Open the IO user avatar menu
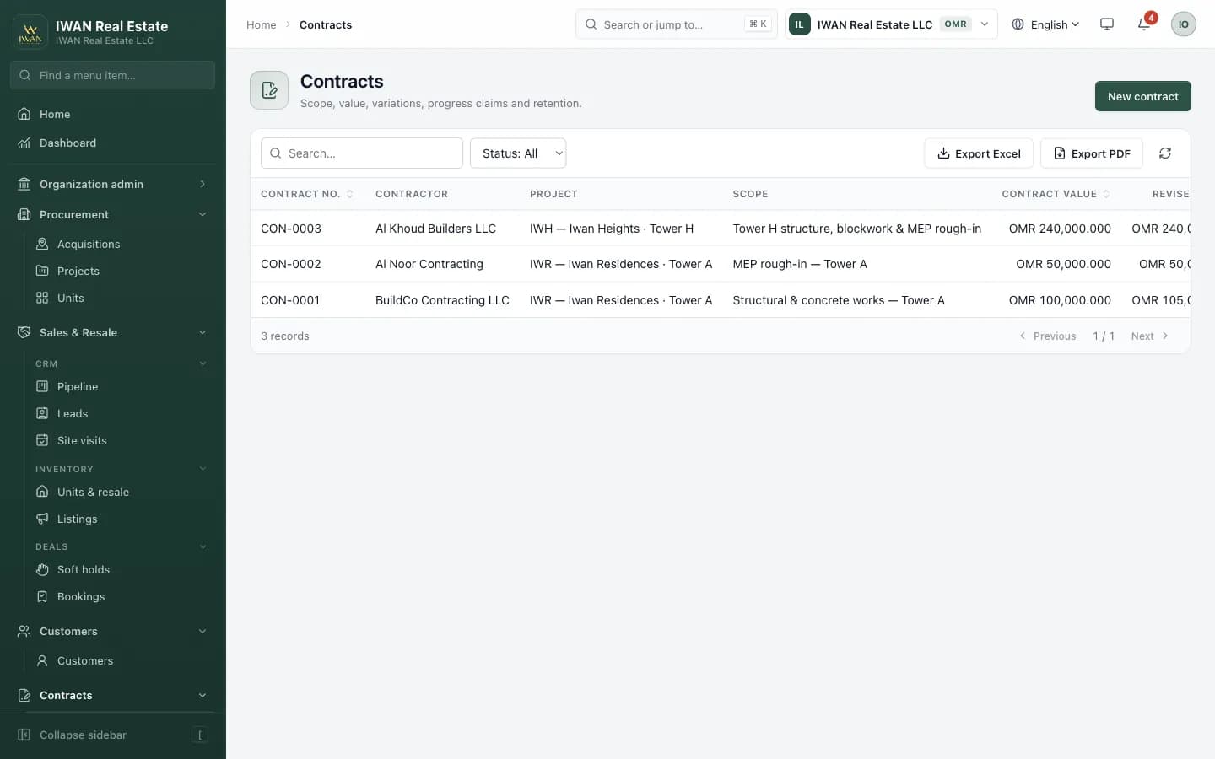The image size is (1215, 759). pyautogui.click(x=1184, y=24)
